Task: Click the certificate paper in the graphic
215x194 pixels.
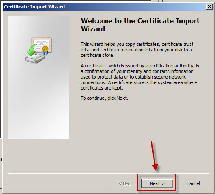Action: point(42,45)
